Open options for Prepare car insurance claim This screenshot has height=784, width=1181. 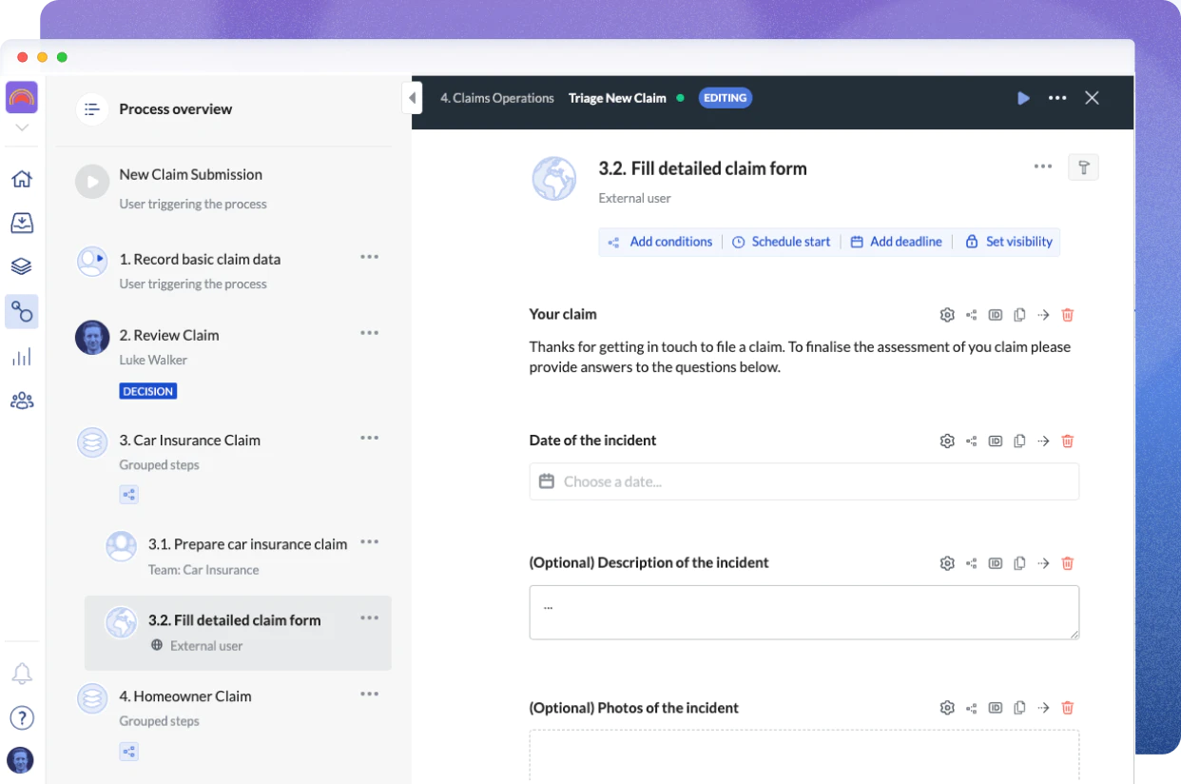(x=370, y=542)
